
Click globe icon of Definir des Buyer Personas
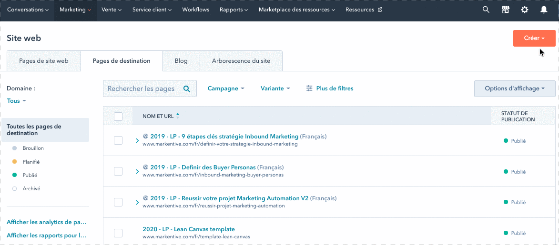145,167
